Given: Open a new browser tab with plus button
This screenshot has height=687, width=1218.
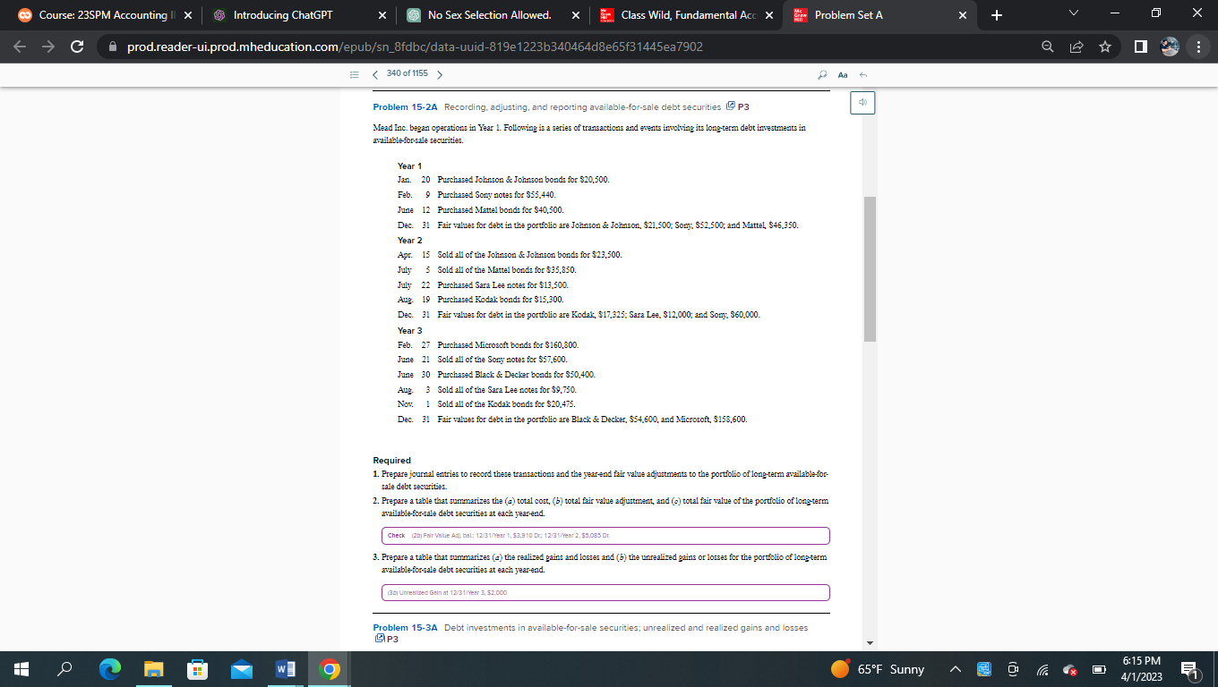Looking at the screenshot, I should tap(998, 14).
